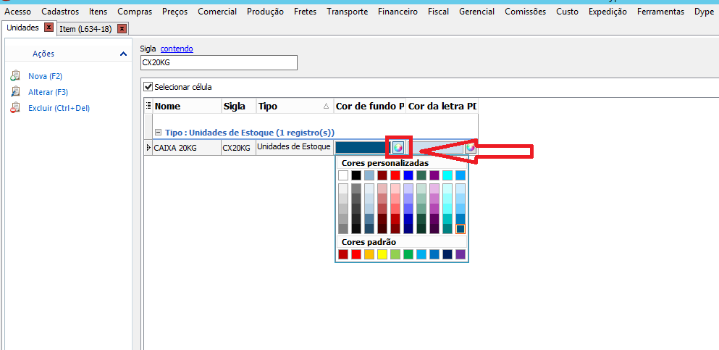Open the Itens menu
This screenshot has height=350, width=719.
point(98,12)
